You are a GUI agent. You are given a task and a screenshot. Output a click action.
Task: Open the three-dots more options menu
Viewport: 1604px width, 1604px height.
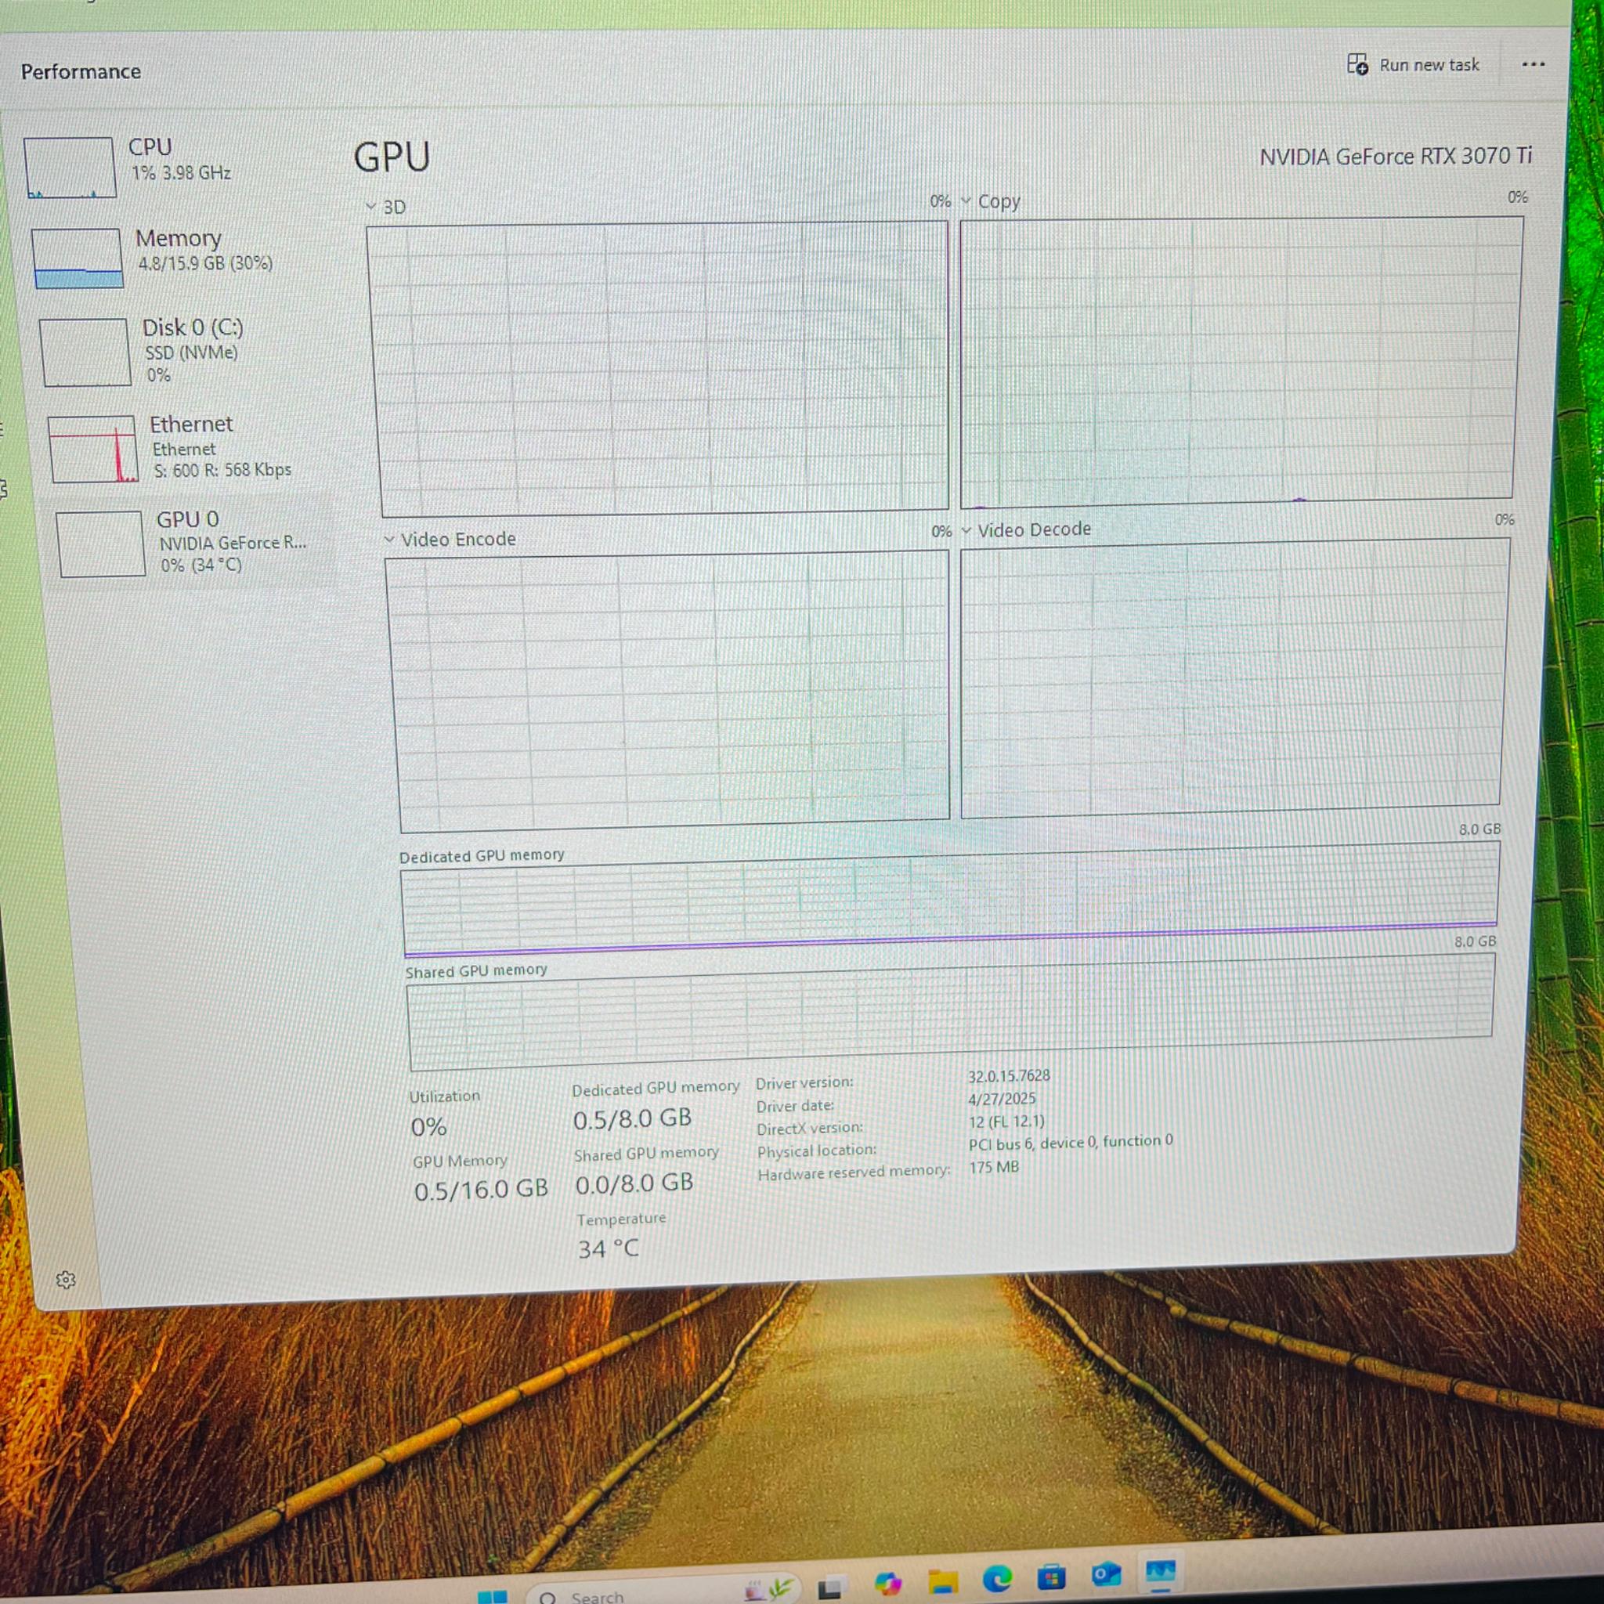coord(1533,65)
